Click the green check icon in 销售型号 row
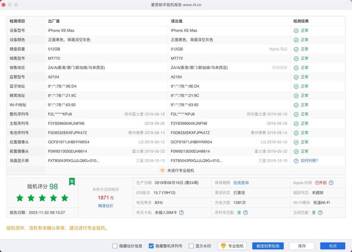Image resolution: width=352 pixels, height=252 pixels. tap(296, 58)
